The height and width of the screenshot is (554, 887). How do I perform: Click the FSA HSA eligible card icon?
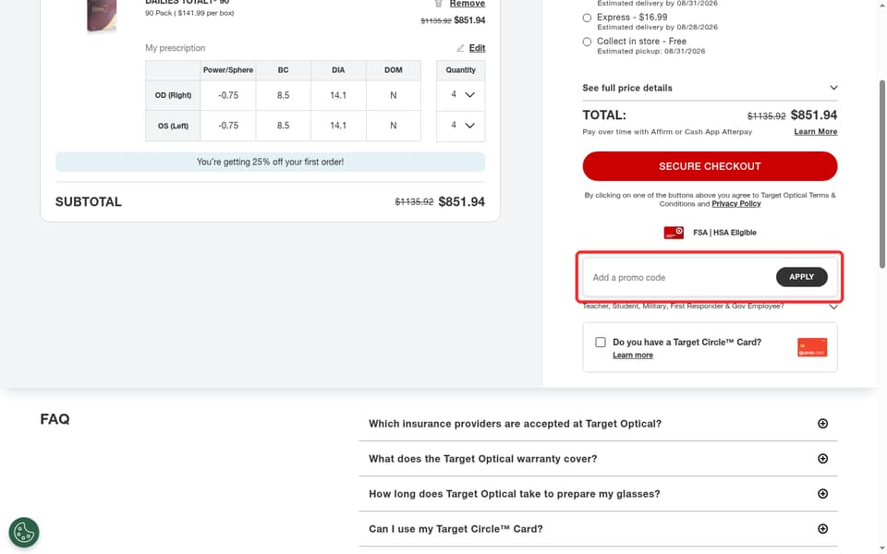click(674, 233)
